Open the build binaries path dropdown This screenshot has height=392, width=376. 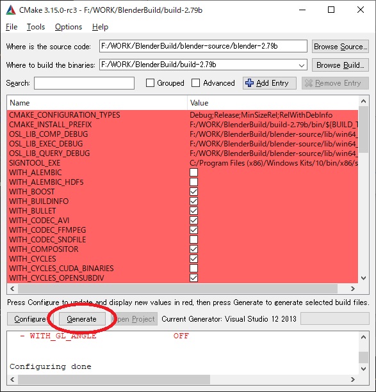point(302,65)
